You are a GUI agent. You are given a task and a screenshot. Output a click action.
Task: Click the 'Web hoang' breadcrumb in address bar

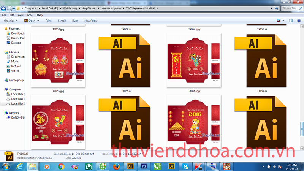[70, 8]
